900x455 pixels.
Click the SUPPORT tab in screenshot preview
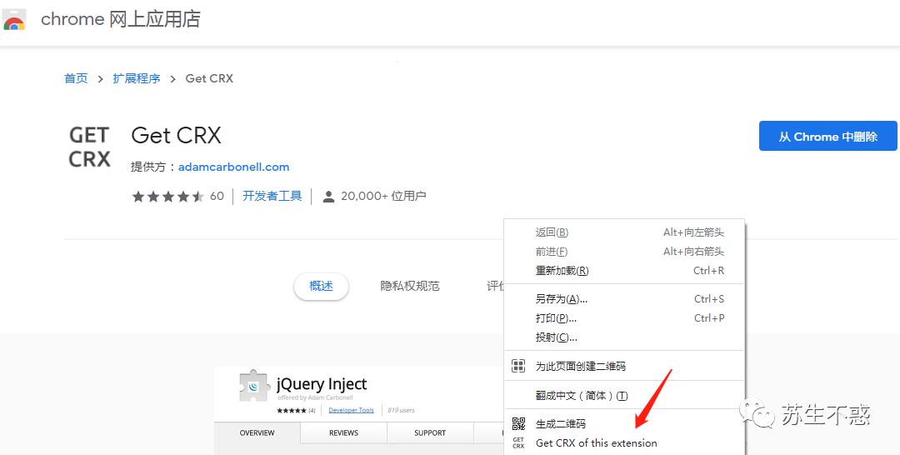click(430, 433)
